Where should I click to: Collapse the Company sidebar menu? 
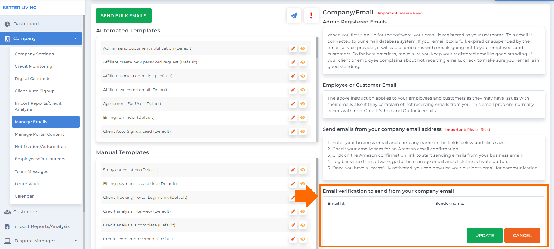point(41,38)
